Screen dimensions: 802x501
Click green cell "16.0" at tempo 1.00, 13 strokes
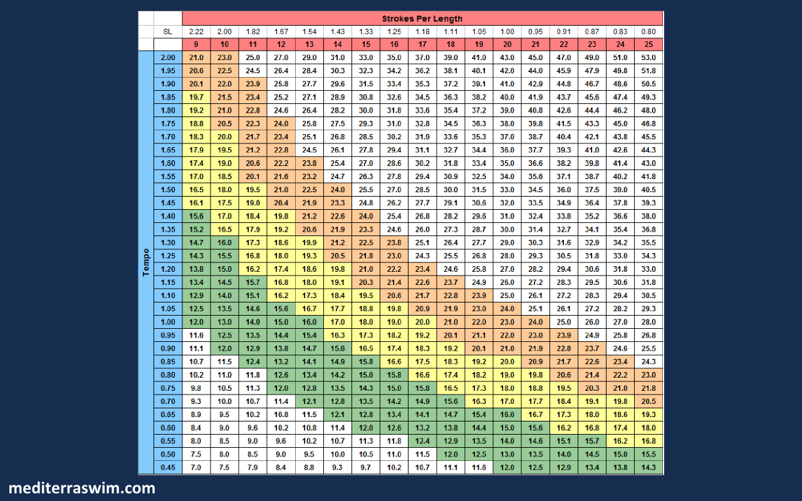pyautogui.click(x=310, y=322)
